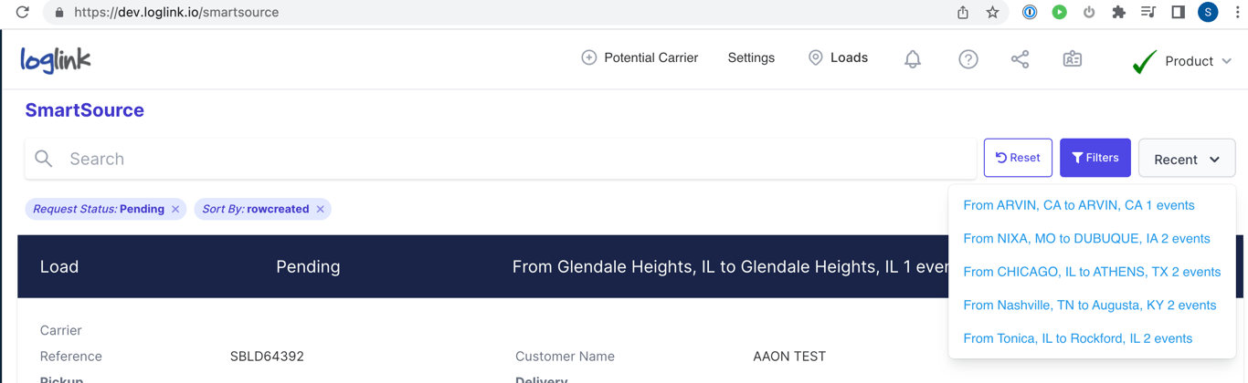
Task: Select From NIXA, MO to DUBUQUE, IA
Action: coord(1086,239)
